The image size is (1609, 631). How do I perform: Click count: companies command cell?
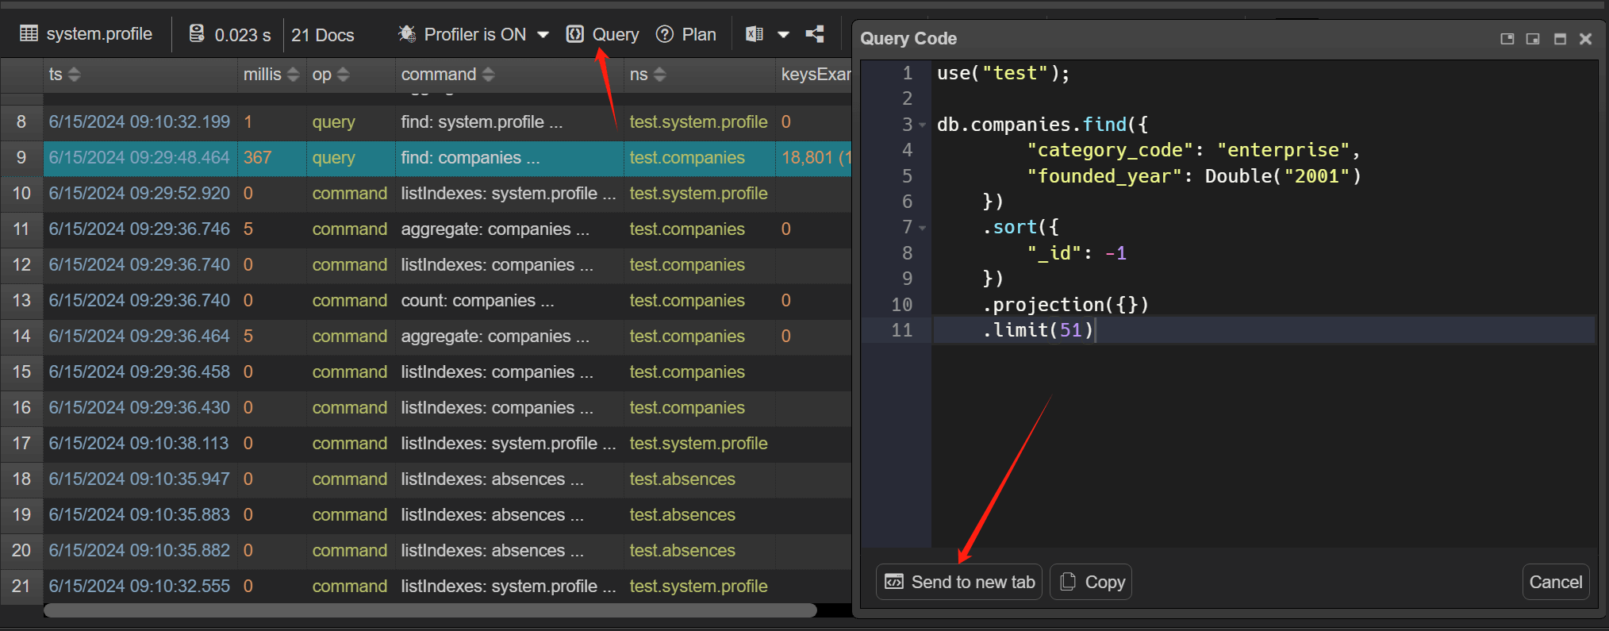478,300
